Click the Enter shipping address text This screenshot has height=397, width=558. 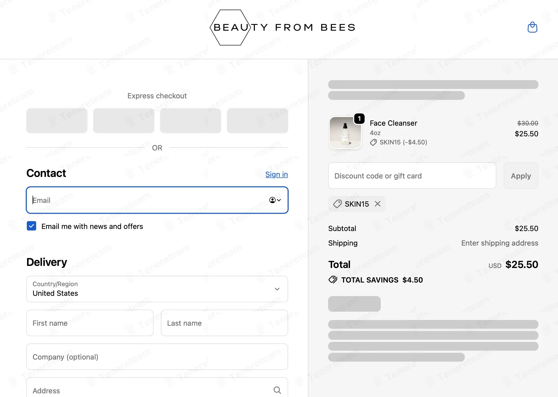tap(499, 243)
